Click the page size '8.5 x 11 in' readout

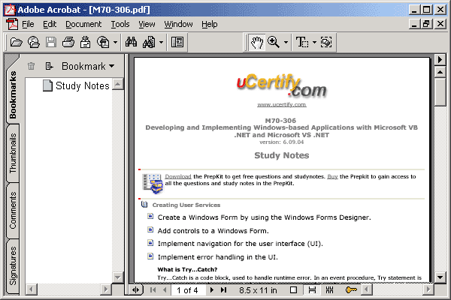coord(258,290)
